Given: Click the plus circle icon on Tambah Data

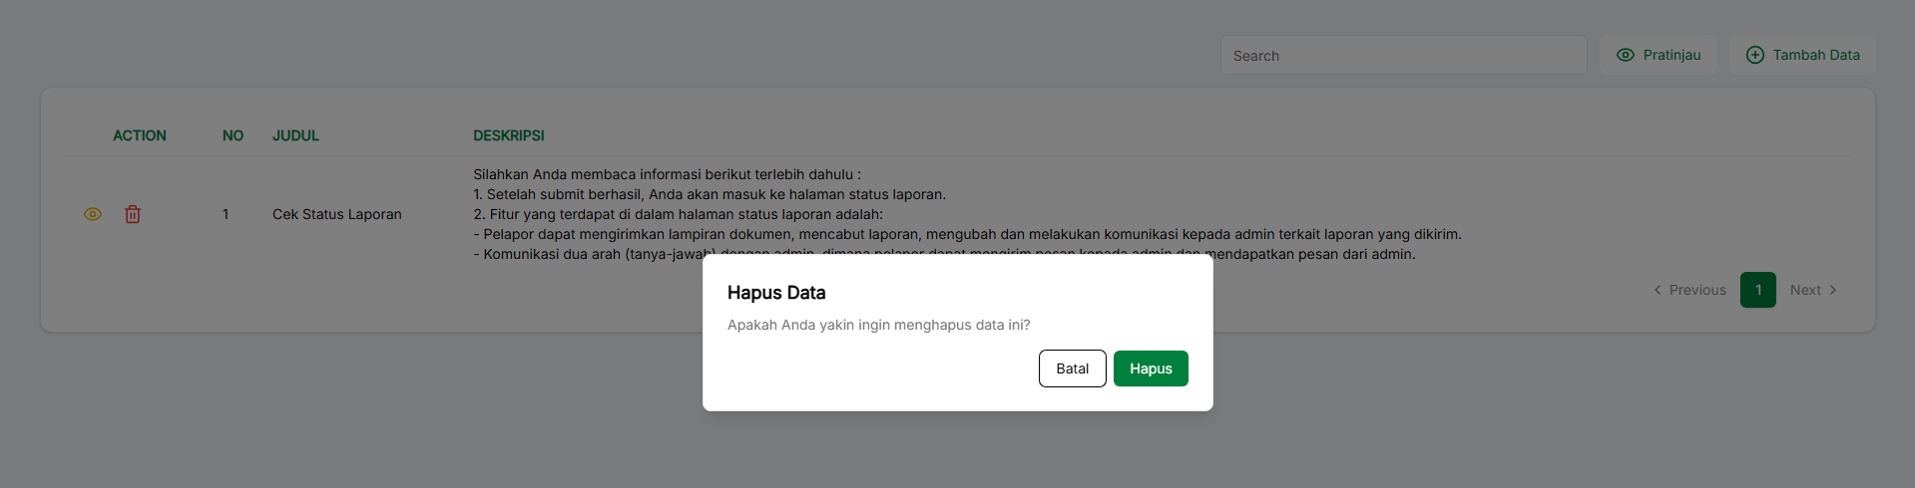Looking at the screenshot, I should [x=1754, y=55].
